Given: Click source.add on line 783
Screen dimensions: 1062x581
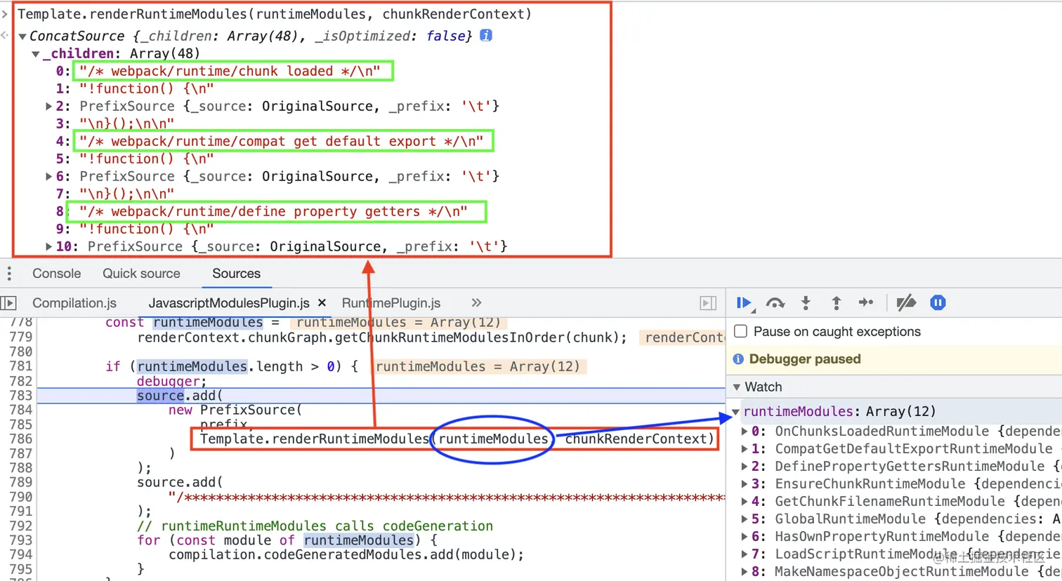Looking at the screenshot, I should [179, 396].
